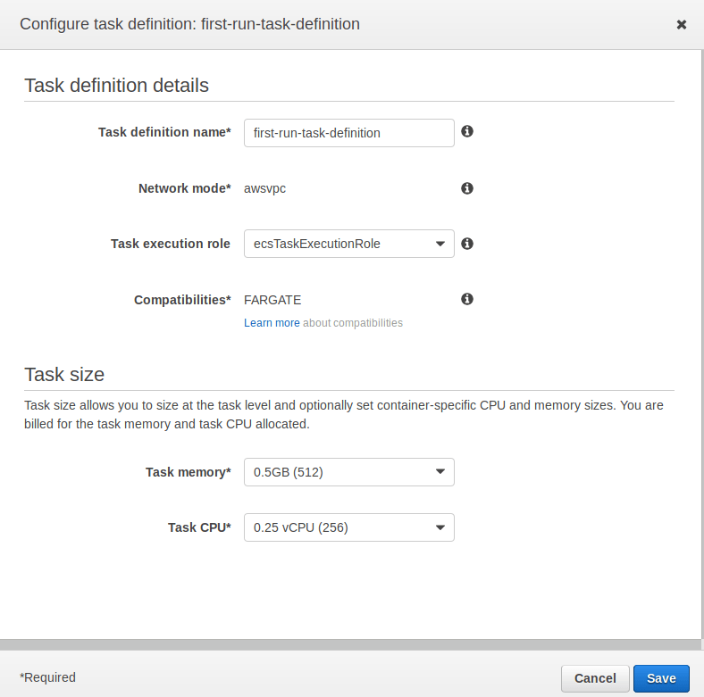The width and height of the screenshot is (704, 697).
Task: Save the task definition
Action: (x=661, y=678)
